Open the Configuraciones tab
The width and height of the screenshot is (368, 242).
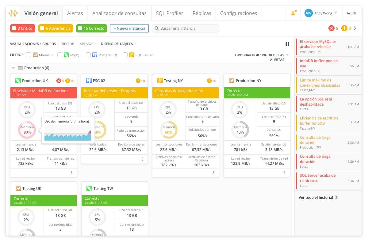pyautogui.click(x=239, y=13)
